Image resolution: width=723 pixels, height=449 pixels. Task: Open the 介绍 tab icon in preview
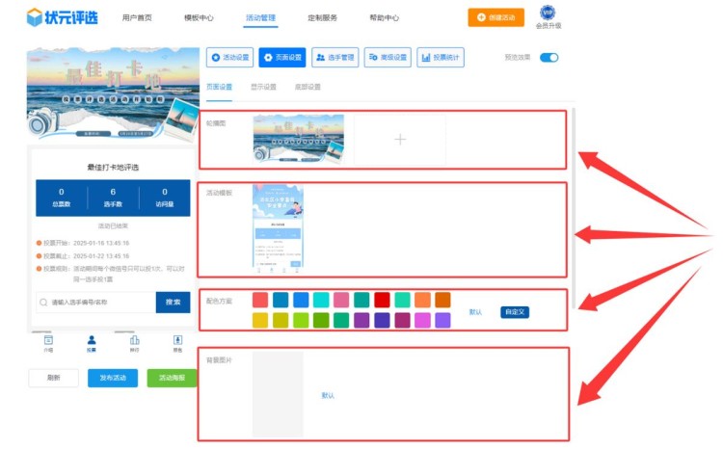tap(48, 342)
